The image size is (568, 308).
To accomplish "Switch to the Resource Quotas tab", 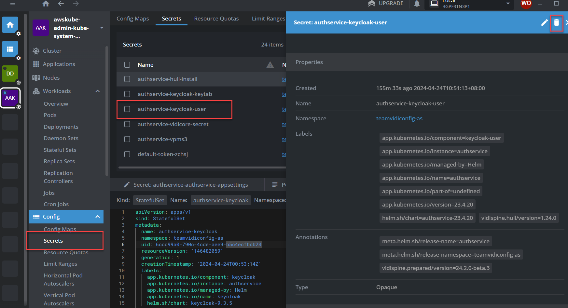I will point(216,19).
